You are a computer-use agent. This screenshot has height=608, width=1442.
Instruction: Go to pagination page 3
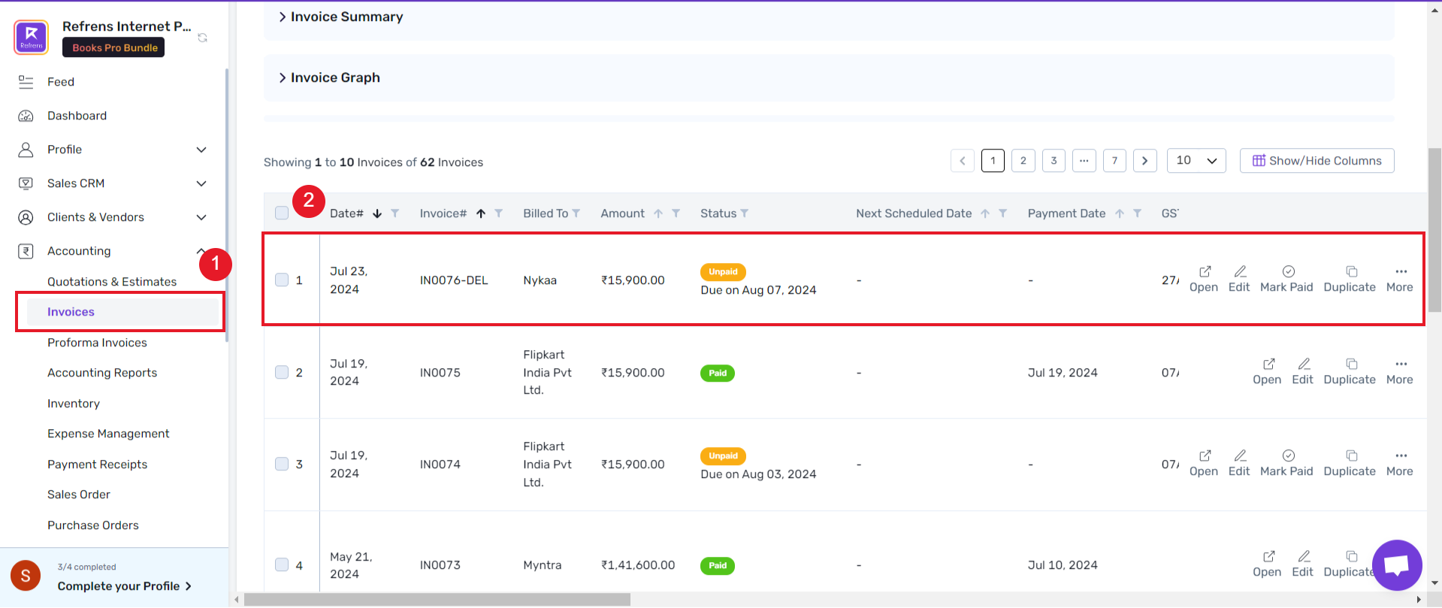(1054, 160)
